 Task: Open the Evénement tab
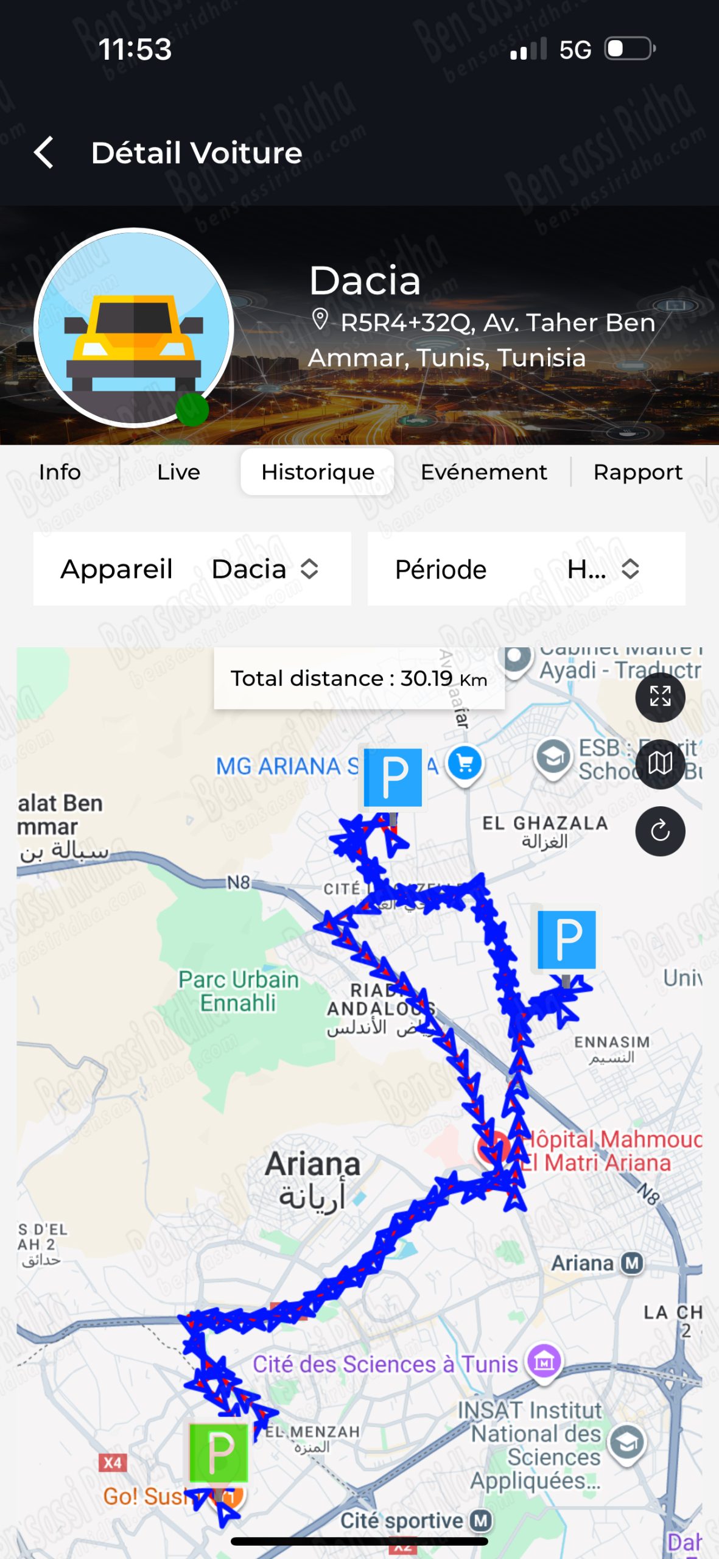pyautogui.click(x=484, y=472)
